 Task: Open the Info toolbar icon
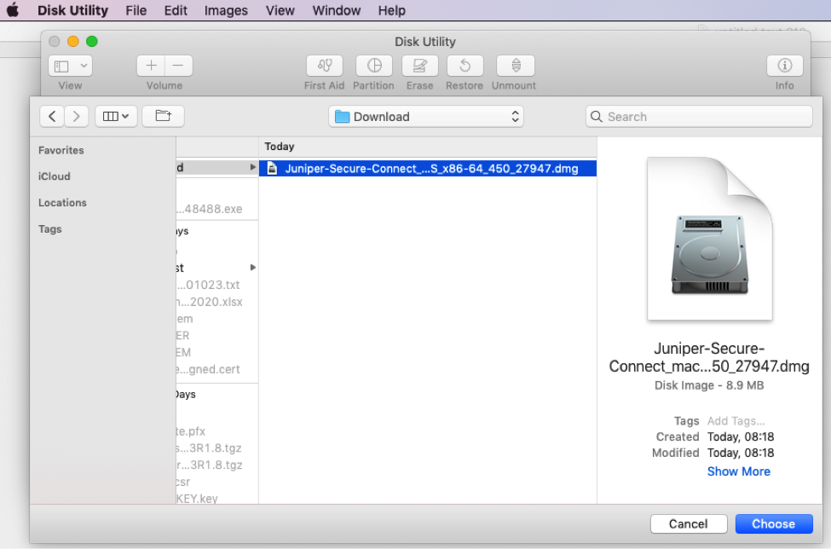pyautogui.click(x=784, y=66)
